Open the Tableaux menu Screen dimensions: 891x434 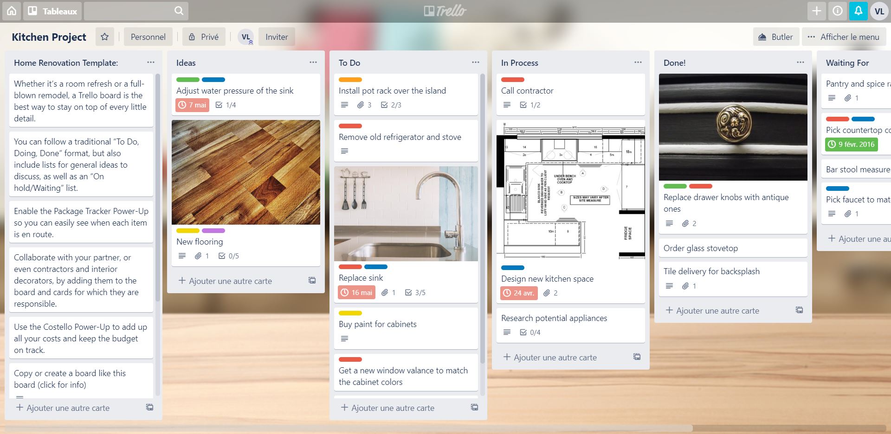52,11
